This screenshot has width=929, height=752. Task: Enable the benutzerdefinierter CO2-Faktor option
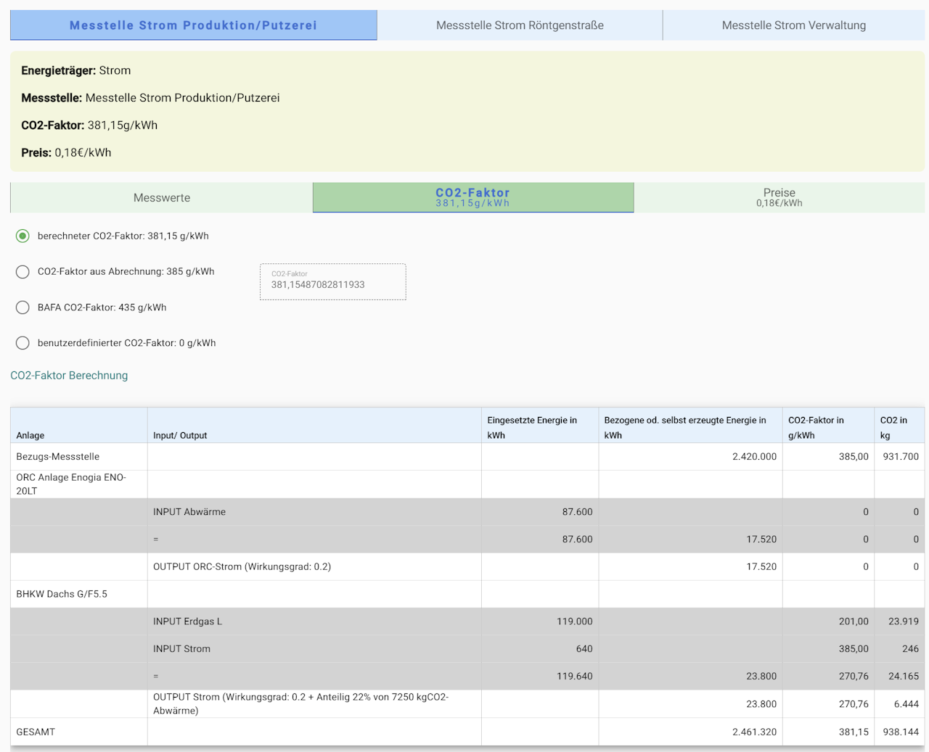(x=23, y=343)
